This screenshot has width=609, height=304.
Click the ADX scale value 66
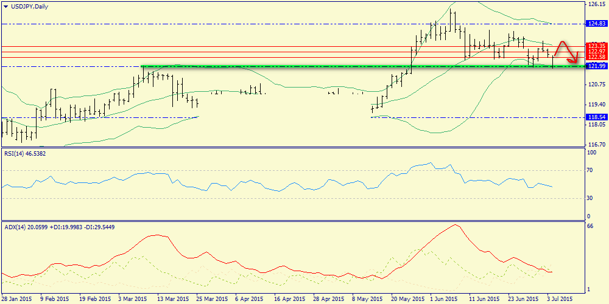coord(589,226)
